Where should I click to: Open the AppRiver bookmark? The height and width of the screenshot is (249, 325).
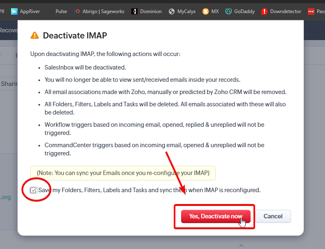(25, 11)
